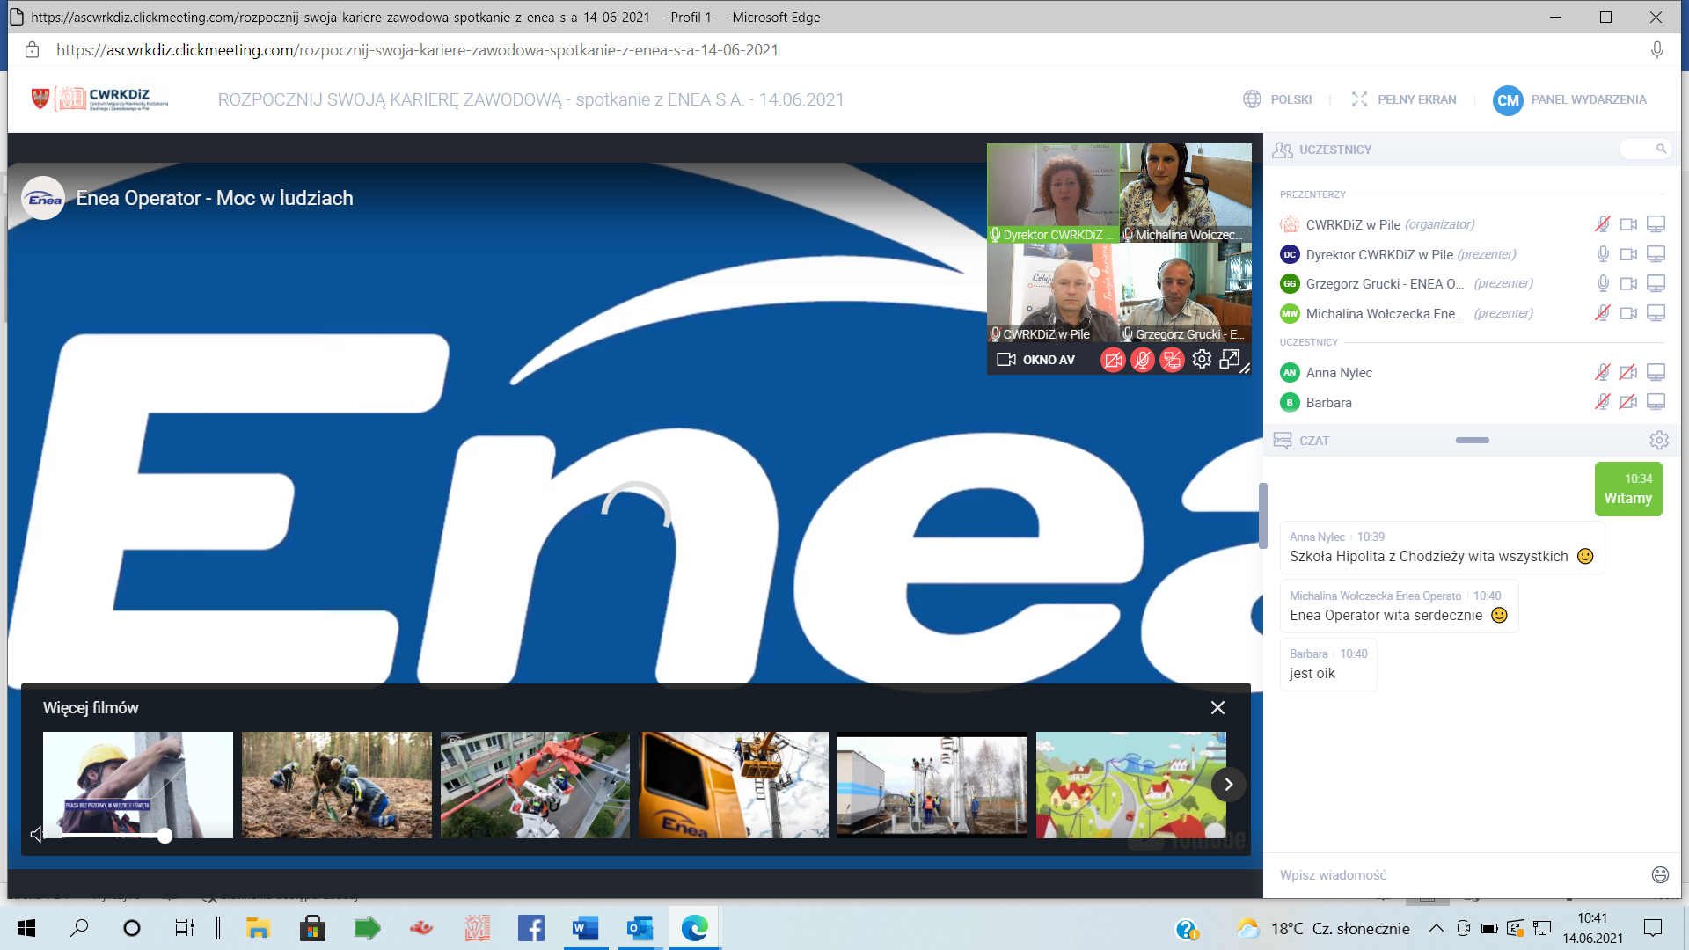Click UCZESTNICY panel header

tap(1334, 150)
